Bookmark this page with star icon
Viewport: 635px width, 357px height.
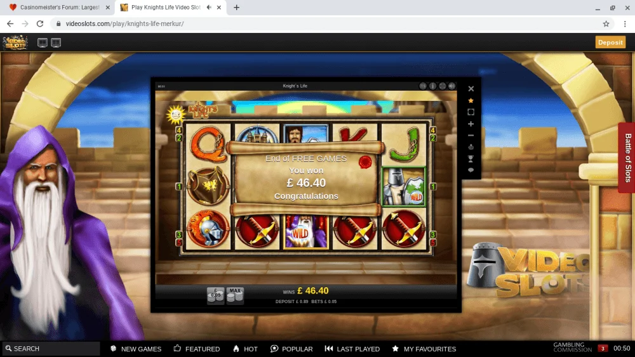(x=606, y=24)
